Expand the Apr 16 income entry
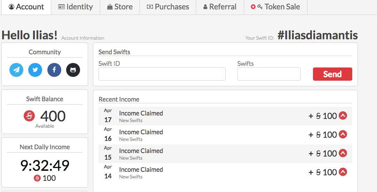The image size is (377, 192). [343, 135]
